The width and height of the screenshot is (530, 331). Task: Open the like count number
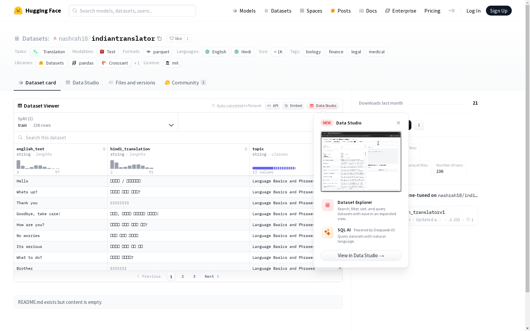coord(187,38)
